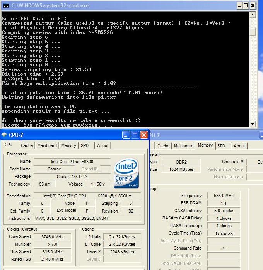This screenshot has height=270, width=263.
Task: Open the Mainboard tab in front CPU-Z
Action: tap(47, 145)
